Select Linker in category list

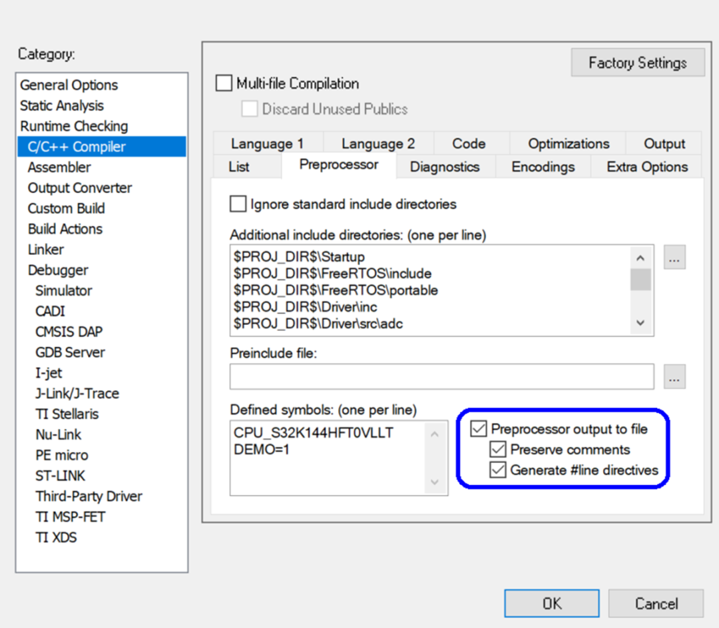[x=45, y=250]
